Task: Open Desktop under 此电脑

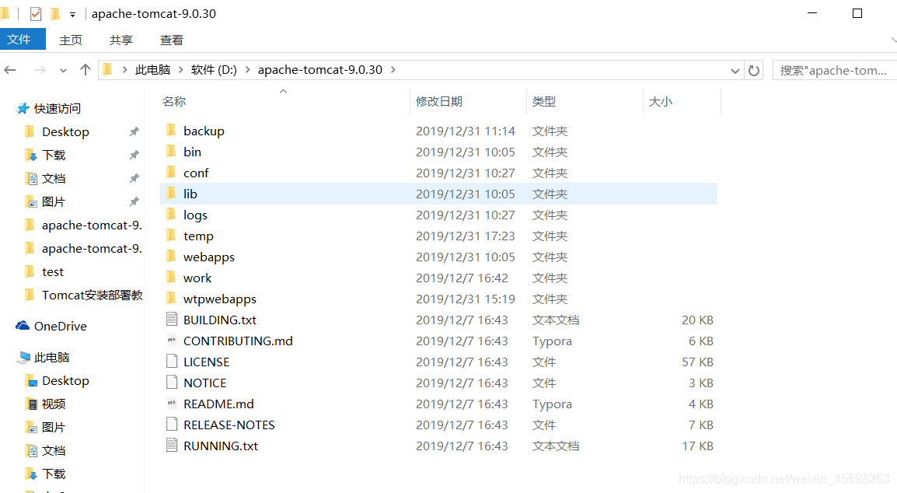Action: point(65,381)
